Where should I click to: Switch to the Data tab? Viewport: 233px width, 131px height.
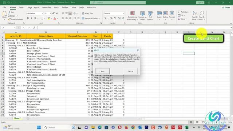point(56,7)
